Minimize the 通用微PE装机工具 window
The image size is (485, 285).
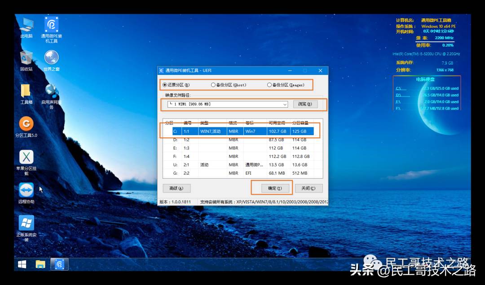click(x=290, y=70)
